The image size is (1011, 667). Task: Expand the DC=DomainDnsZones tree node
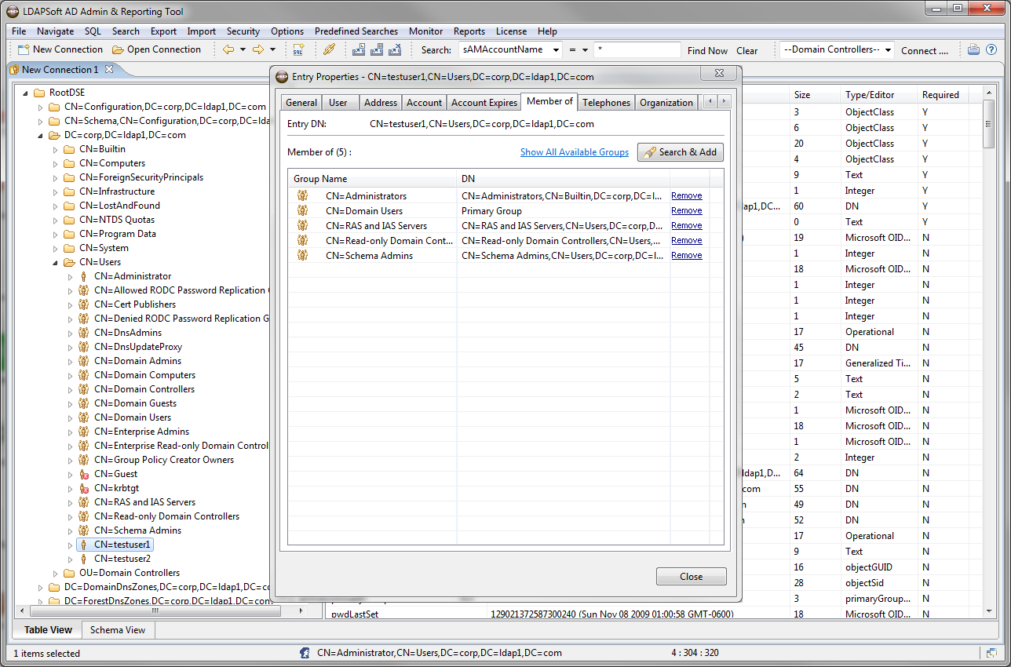(40, 587)
